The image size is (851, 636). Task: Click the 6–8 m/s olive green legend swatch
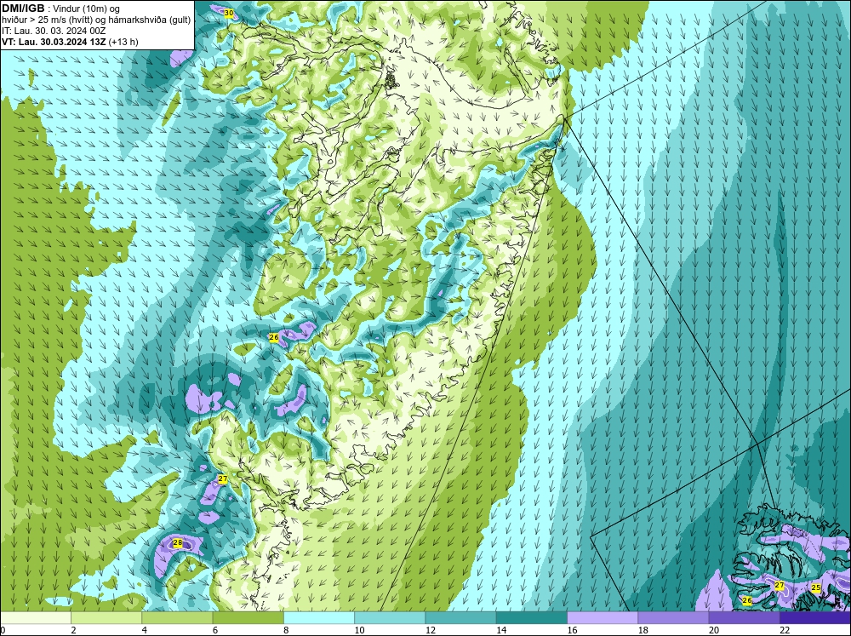[248, 617]
